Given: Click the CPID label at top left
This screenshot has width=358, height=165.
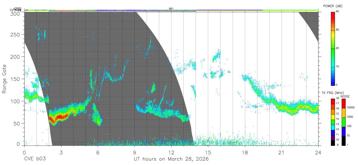Looking at the screenshot, I should pos(18,8).
